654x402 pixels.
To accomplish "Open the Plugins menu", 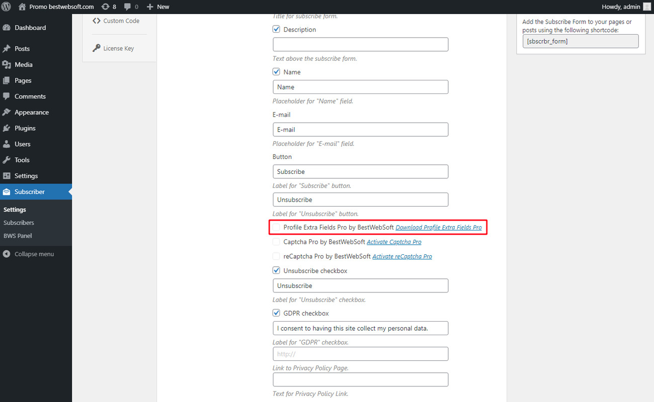I will 36,128.
